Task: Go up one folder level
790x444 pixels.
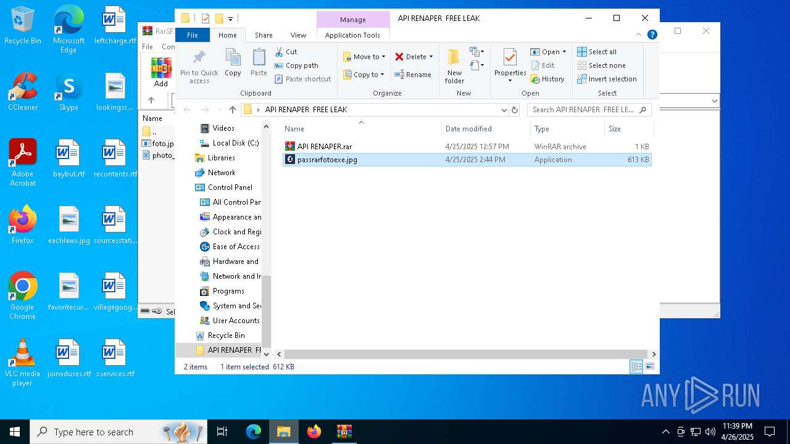Action: click(233, 110)
